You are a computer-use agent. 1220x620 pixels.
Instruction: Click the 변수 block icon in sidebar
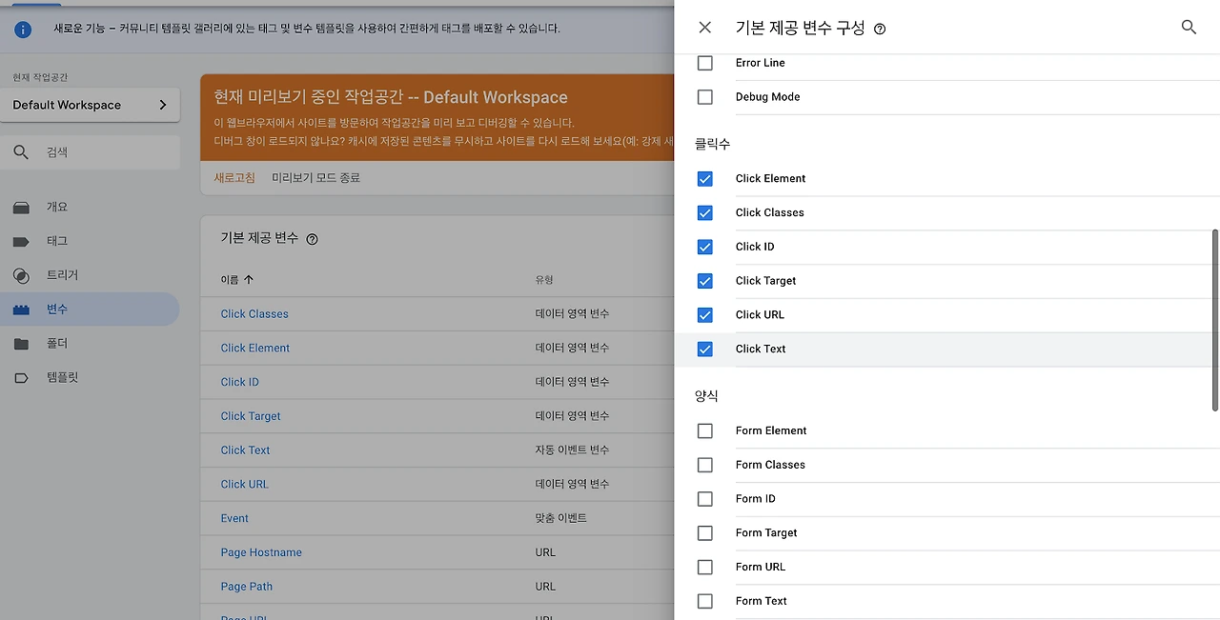coord(21,310)
